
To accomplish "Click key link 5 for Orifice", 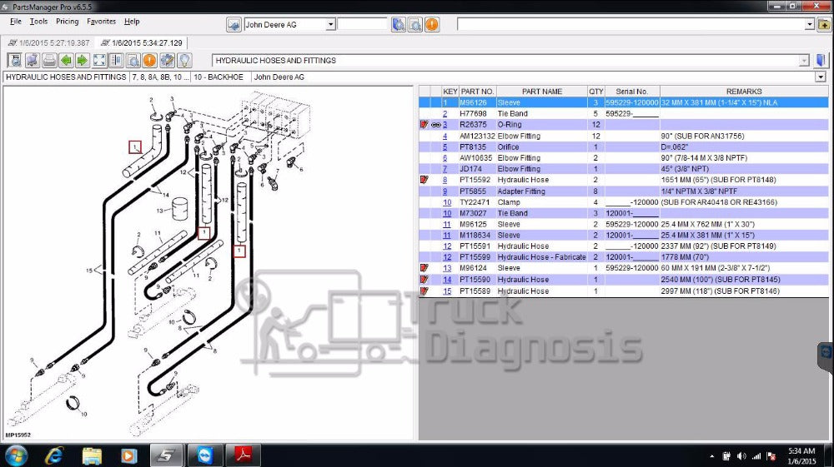I will 445,147.
